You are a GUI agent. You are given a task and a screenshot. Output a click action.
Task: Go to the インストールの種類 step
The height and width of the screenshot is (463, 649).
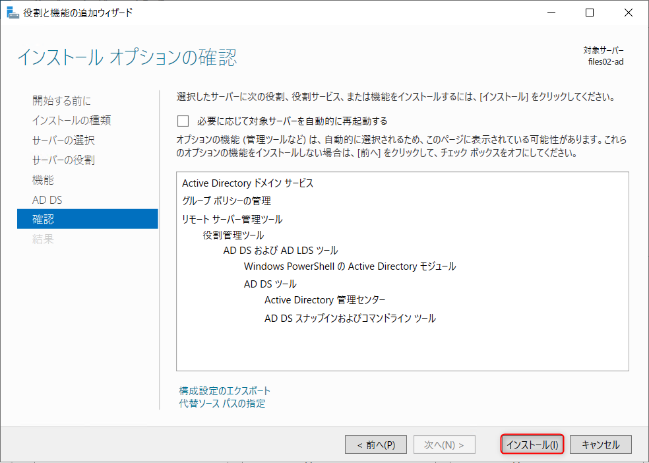click(x=71, y=120)
